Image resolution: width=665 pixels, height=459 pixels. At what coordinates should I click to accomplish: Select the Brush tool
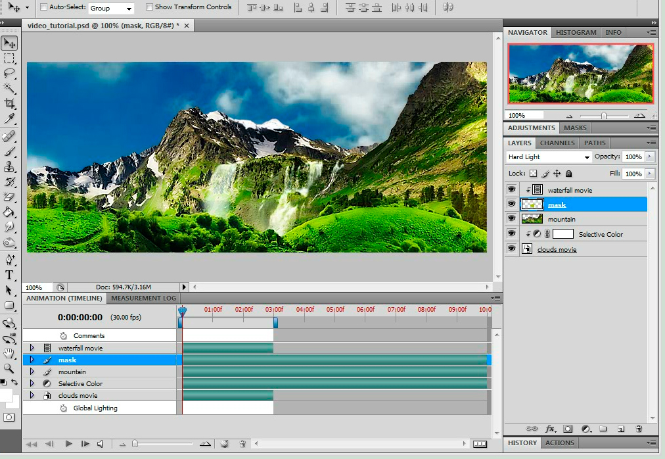coord(9,152)
